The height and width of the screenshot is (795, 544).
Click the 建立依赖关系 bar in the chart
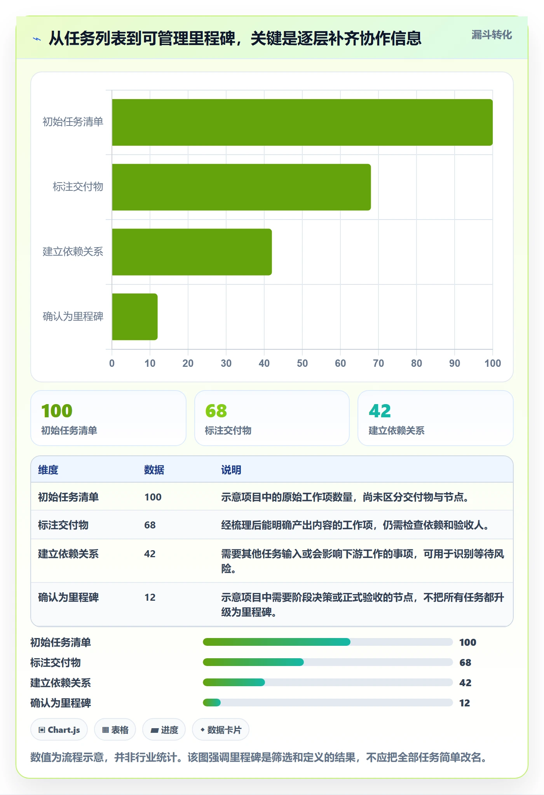192,252
